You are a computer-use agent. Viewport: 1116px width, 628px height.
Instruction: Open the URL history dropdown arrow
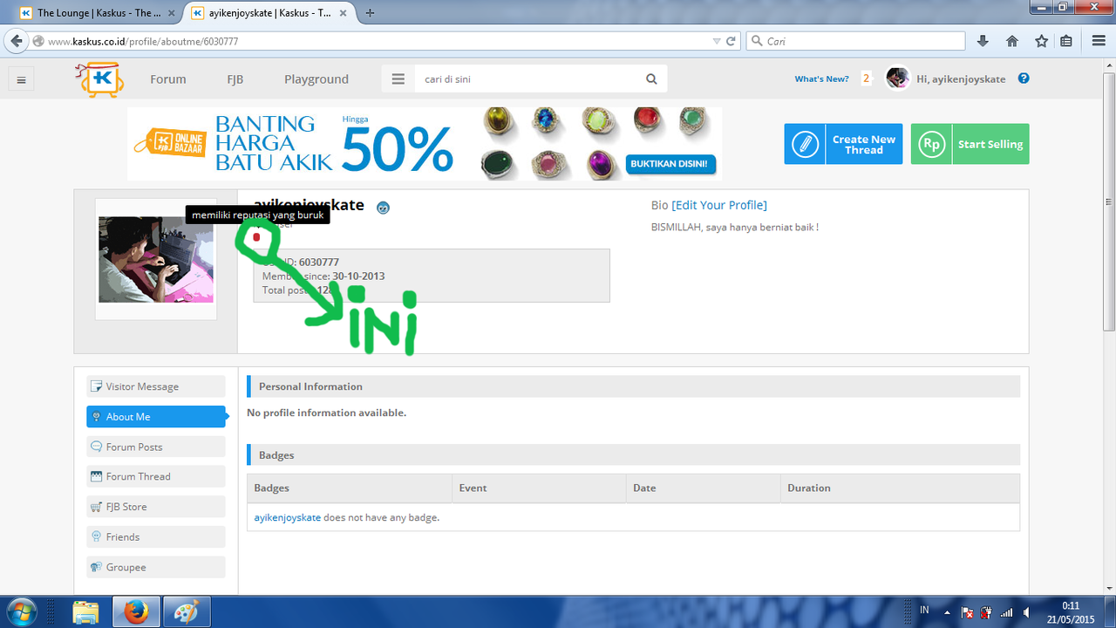pyautogui.click(x=717, y=41)
